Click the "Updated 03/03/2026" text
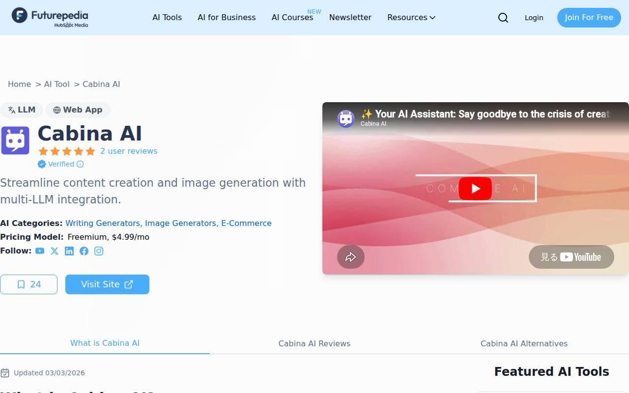The image size is (629, 393). click(49, 373)
